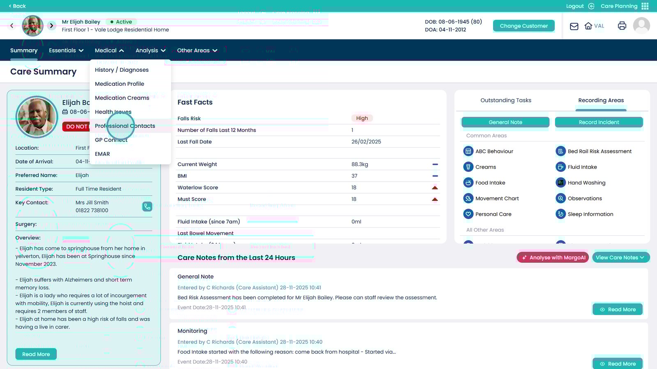The width and height of the screenshot is (657, 369).
Task: Go to previous customer arrow
Action: (11, 26)
